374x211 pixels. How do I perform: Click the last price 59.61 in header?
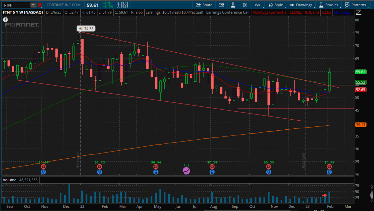click(93, 5)
